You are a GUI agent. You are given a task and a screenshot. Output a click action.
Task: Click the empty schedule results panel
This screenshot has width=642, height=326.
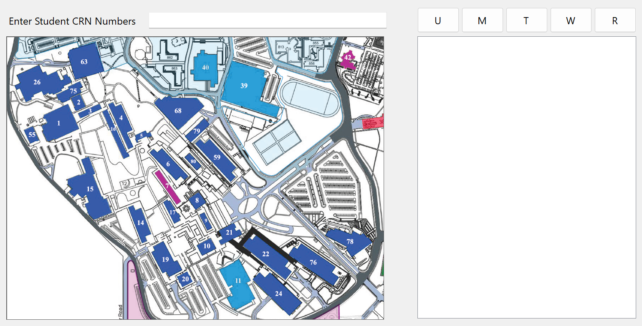[526, 177]
